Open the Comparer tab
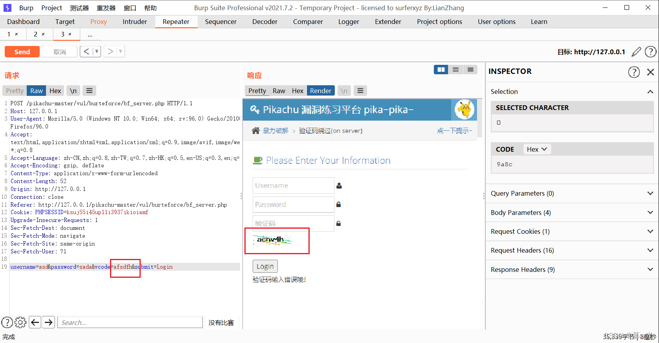This screenshot has height=343, width=659. click(x=308, y=22)
